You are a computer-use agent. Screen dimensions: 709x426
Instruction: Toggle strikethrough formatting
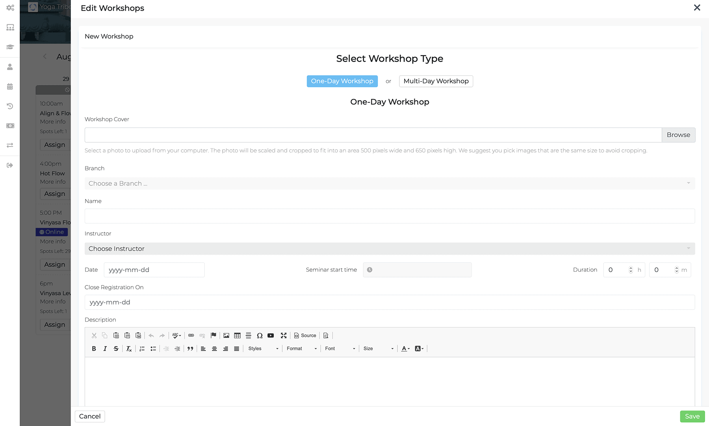(x=116, y=348)
